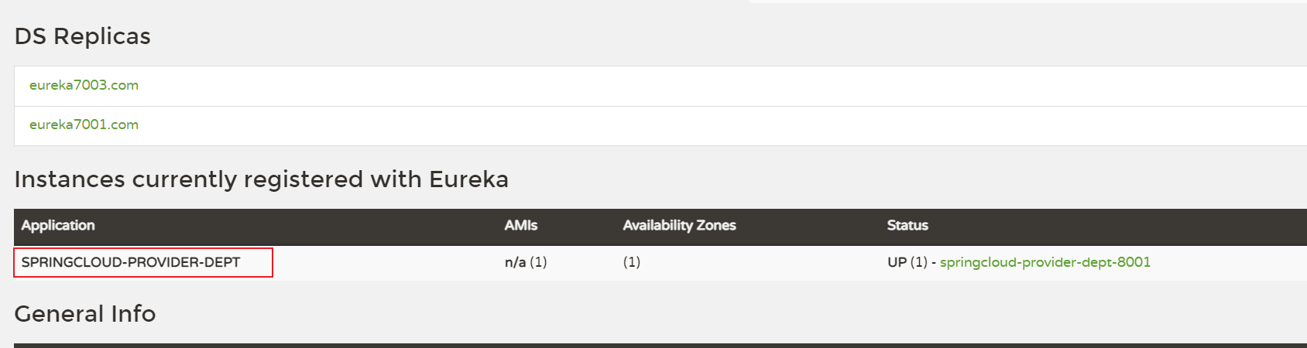Click the dash before the springcloud-provider-dept-8001 link
This screenshot has width=1307, height=348.
tap(933, 262)
